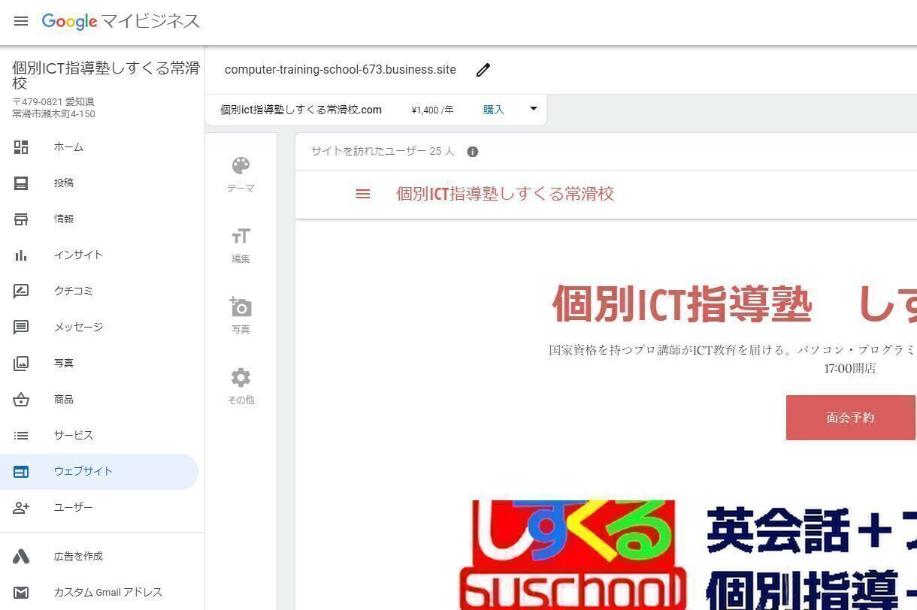Open the main hamburger menu beside Google logo

pos(21,21)
